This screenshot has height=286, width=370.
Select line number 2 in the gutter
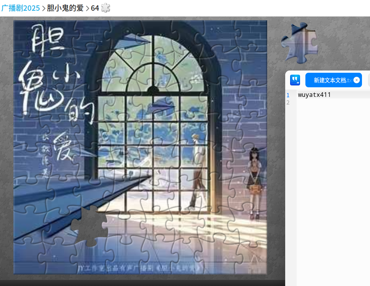coord(288,103)
